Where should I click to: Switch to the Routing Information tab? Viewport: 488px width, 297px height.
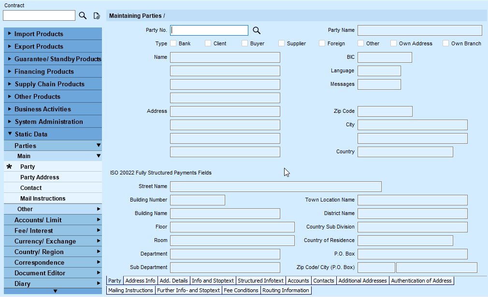pos(286,290)
